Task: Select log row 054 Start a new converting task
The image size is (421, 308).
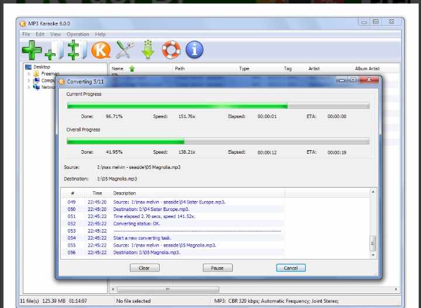Action: (173, 238)
